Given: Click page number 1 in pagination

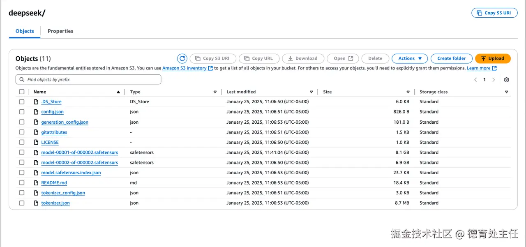Looking at the screenshot, I should coord(484,80).
